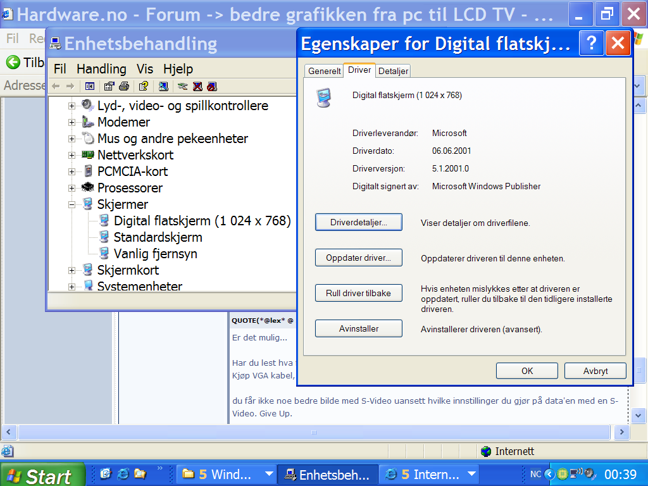The width and height of the screenshot is (648, 486).
Task: Click the browser horizontal scrollbar thumb
Action: (314, 432)
